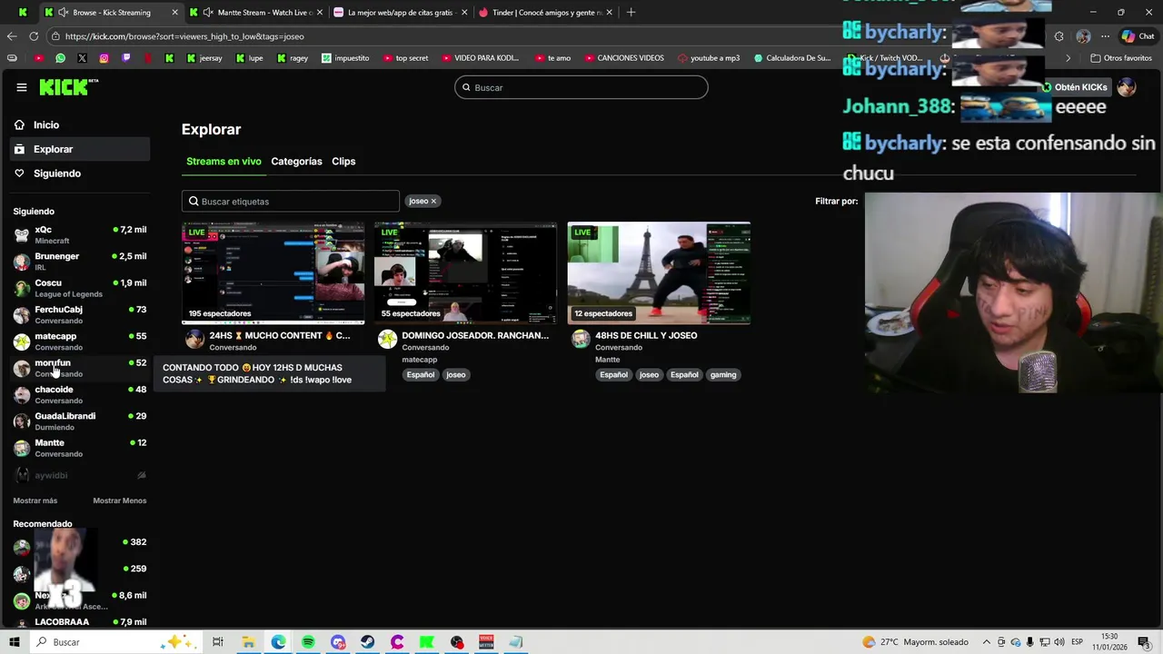Screen dimensions: 1163x654
Task: Click the Español tag on matecapp stream
Action: (421, 374)
